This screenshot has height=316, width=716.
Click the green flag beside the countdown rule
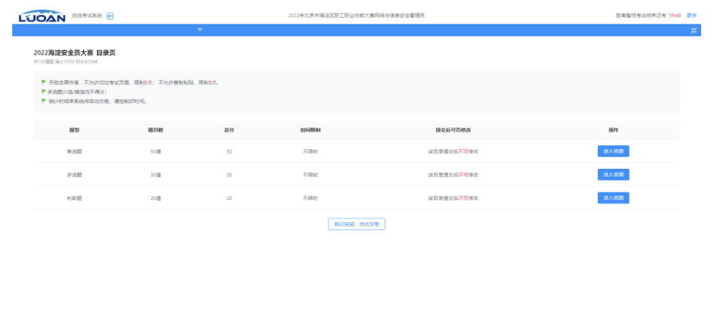click(43, 100)
